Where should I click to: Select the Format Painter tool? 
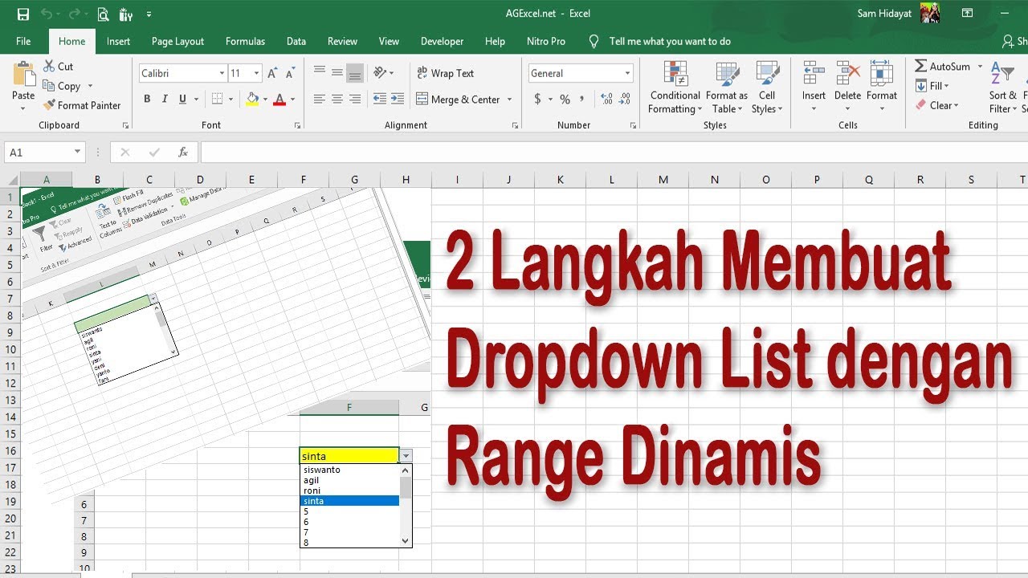[x=81, y=105]
